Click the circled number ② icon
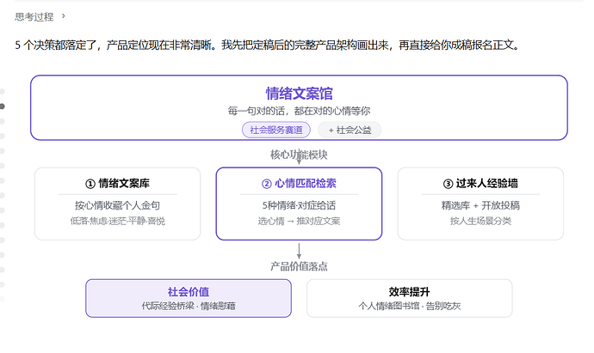Viewport: 594px width, 353px height. [267, 184]
